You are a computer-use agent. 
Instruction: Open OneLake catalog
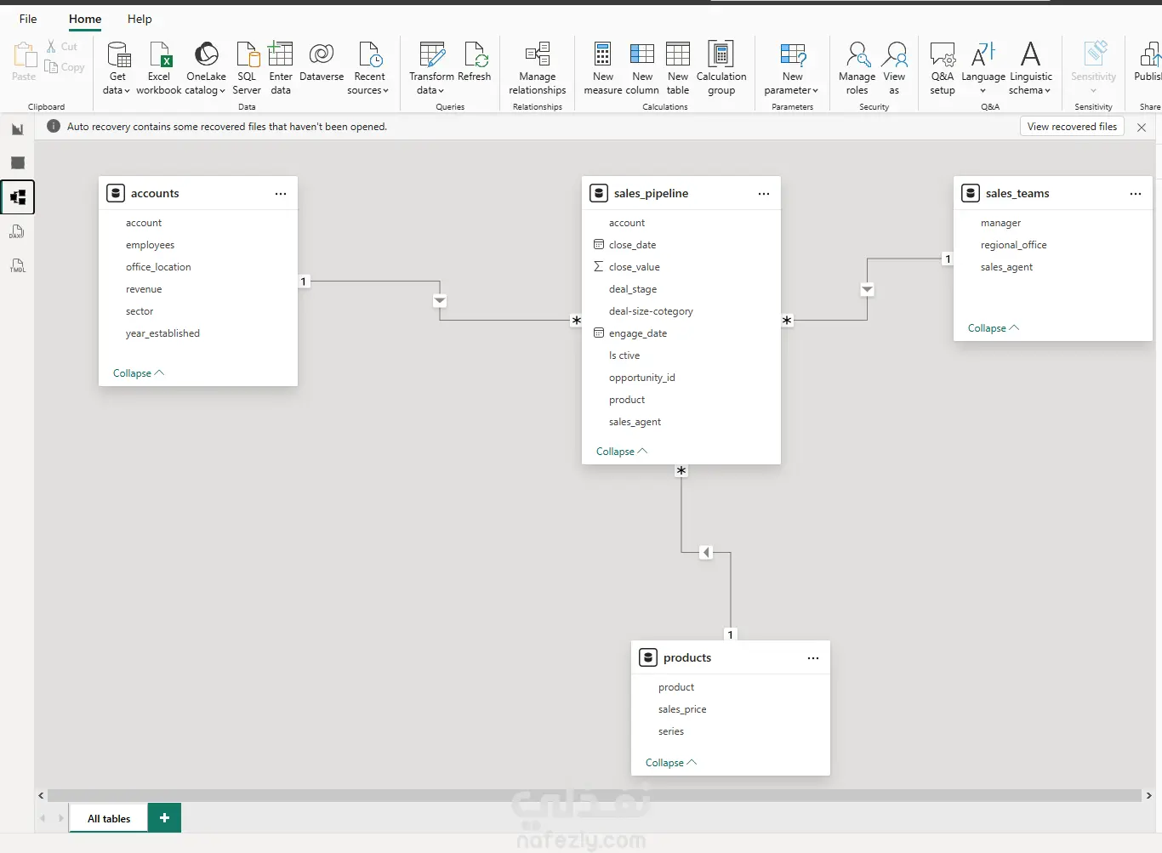click(x=206, y=68)
